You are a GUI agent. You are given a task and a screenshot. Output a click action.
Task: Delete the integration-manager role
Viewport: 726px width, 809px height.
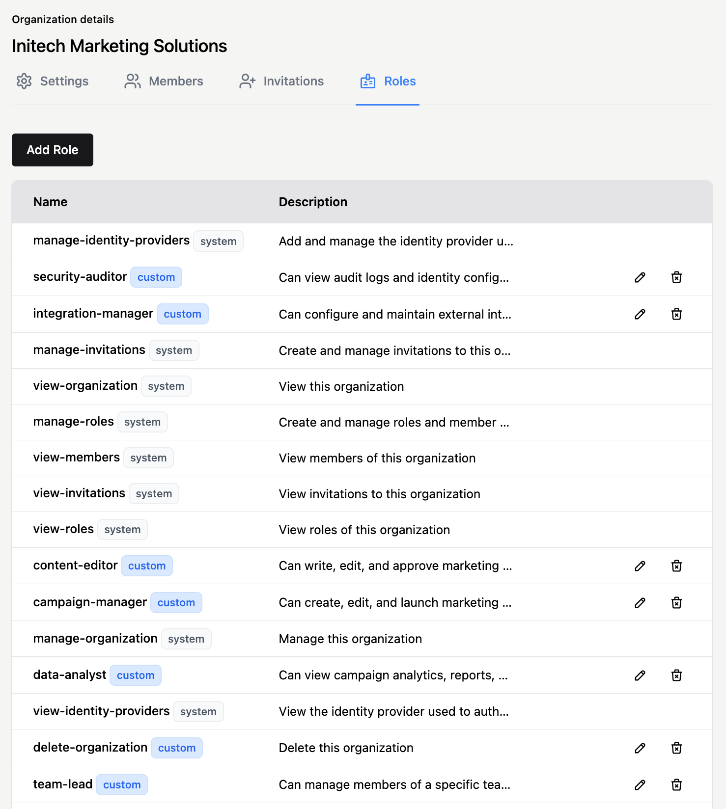[676, 314]
